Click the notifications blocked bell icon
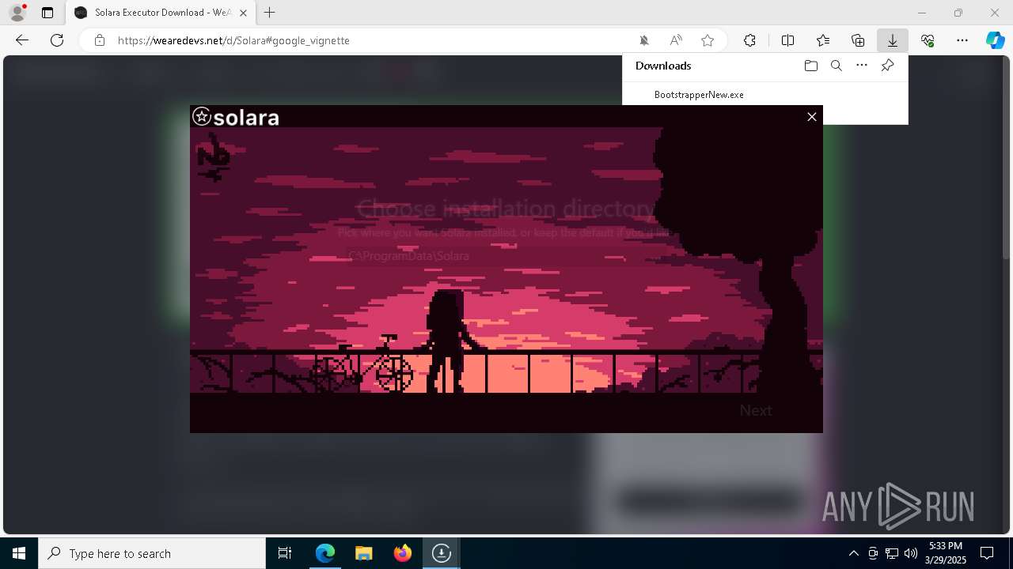This screenshot has height=569, width=1013. (644, 40)
